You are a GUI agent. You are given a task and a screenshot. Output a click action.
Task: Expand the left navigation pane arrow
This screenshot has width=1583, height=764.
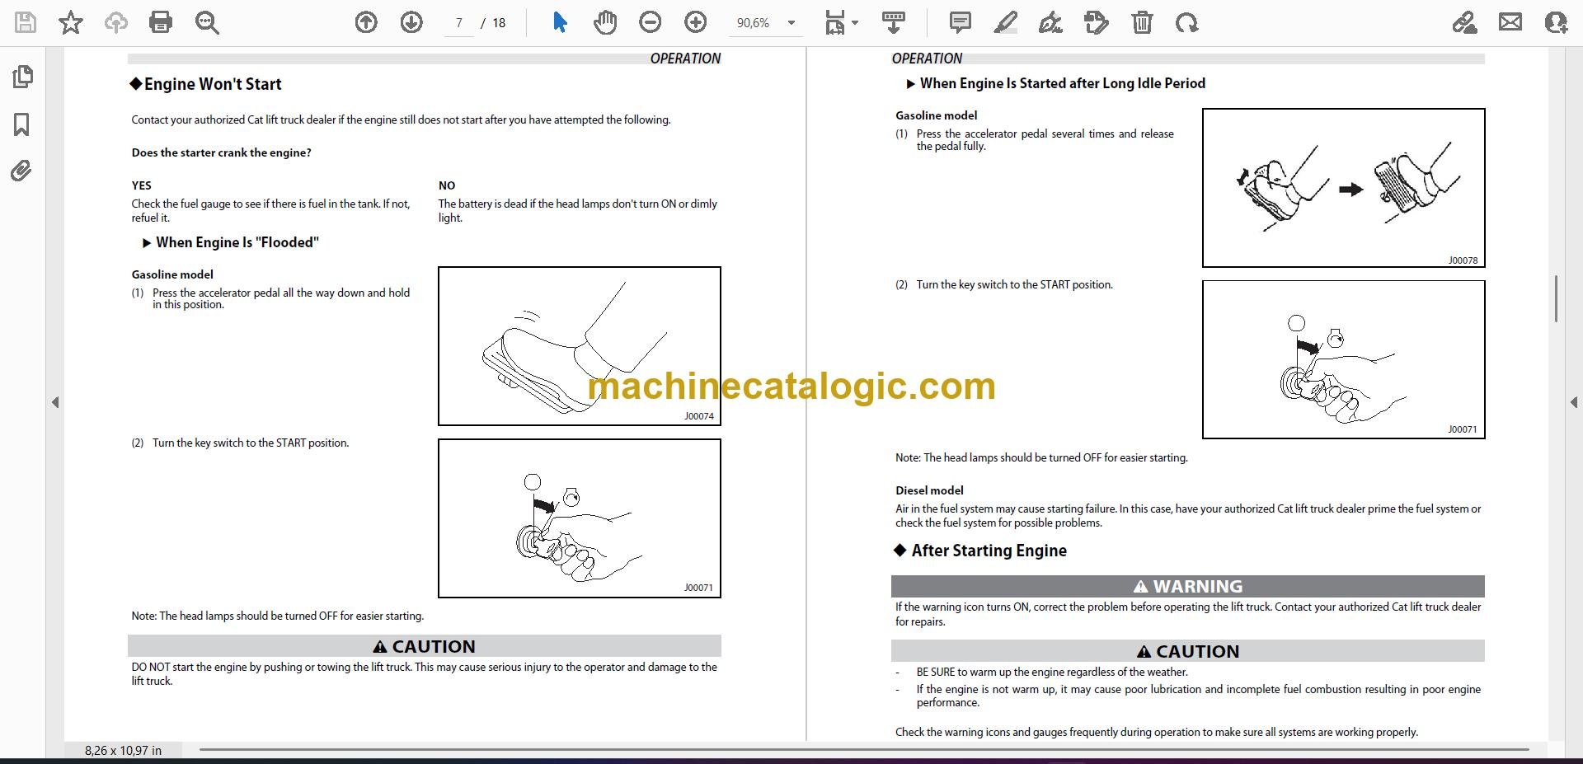pyautogui.click(x=55, y=402)
